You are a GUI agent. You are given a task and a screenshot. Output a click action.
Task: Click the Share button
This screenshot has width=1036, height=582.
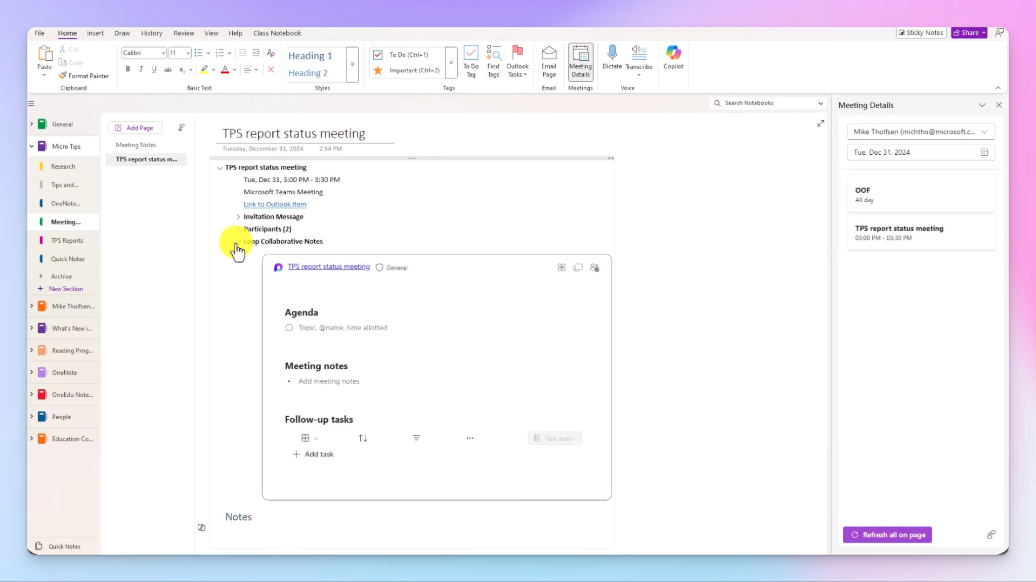(x=969, y=33)
